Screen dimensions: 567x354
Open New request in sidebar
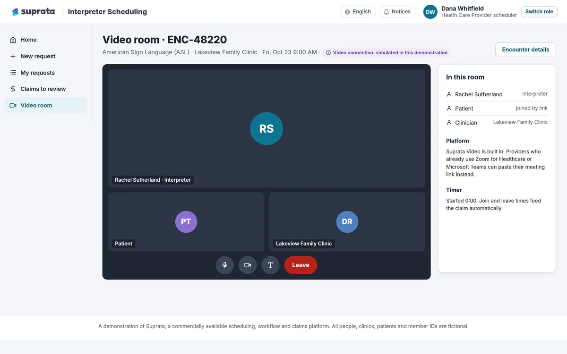(x=46, y=56)
